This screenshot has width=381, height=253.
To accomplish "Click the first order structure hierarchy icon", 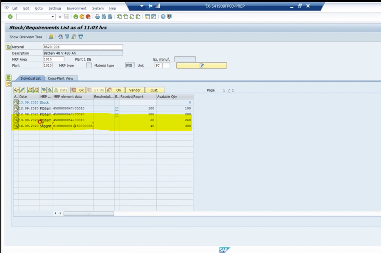I will [x=30, y=90].
